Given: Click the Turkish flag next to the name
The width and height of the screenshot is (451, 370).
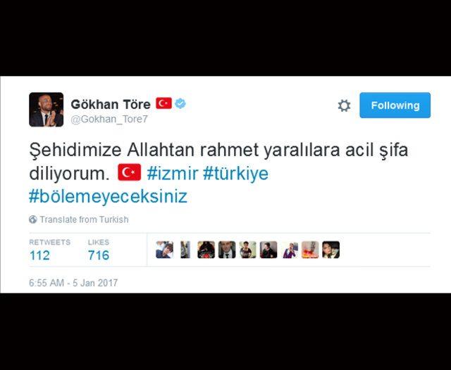Looking at the screenshot, I should click(163, 103).
